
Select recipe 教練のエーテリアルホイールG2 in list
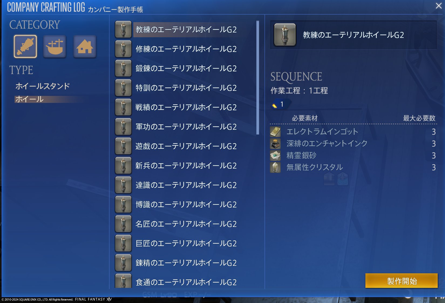click(x=186, y=29)
